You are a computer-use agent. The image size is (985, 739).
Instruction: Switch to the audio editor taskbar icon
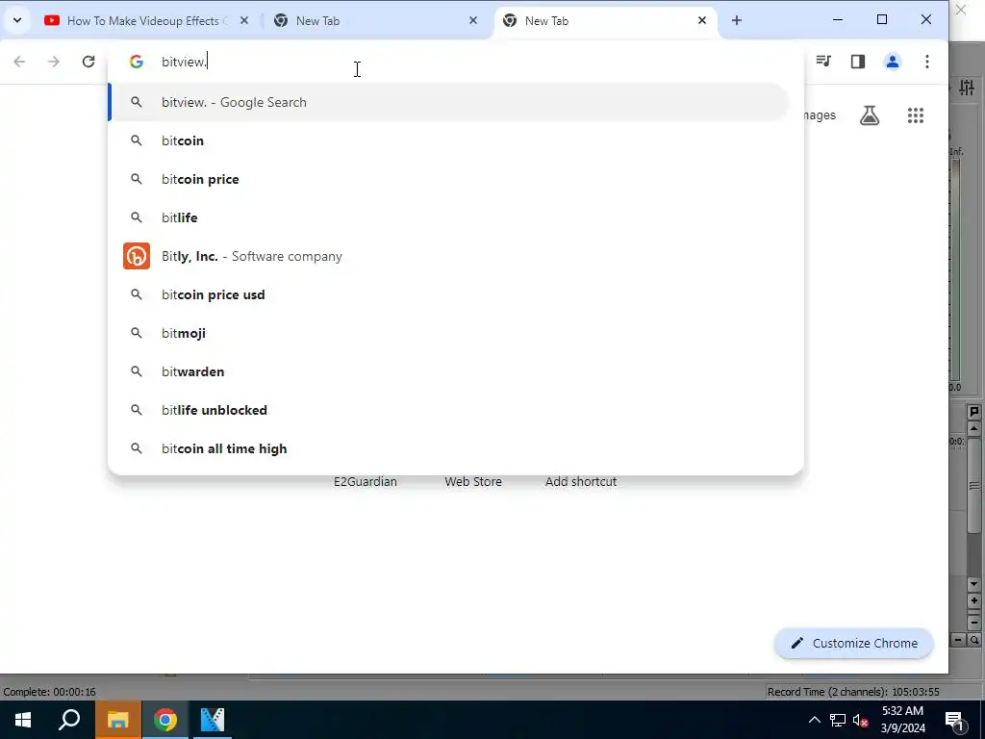[213, 720]
